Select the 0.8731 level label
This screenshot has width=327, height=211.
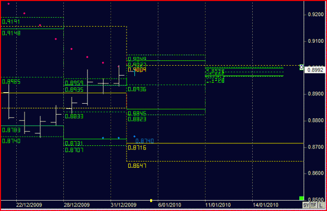(x=74, y=143)
